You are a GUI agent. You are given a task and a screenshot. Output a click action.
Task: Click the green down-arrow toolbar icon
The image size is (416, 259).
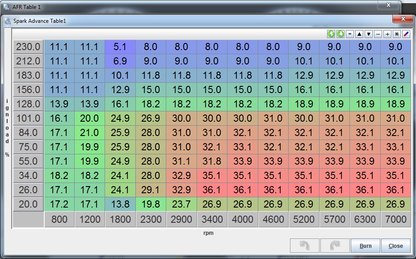pos(340,34)
